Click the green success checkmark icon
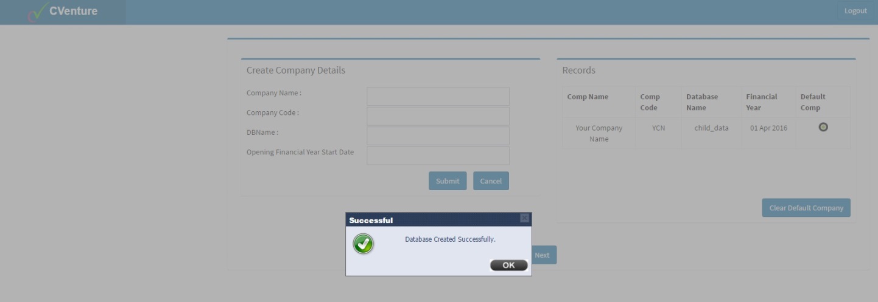This screenshot has width=878, height=302. (x=363, y=244)
